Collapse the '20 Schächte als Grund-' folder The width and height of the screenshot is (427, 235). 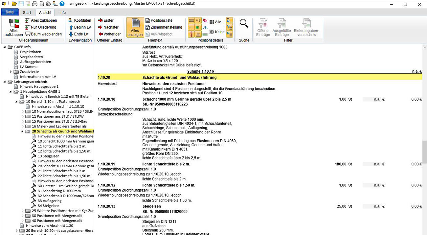click(x=23, y=131)
